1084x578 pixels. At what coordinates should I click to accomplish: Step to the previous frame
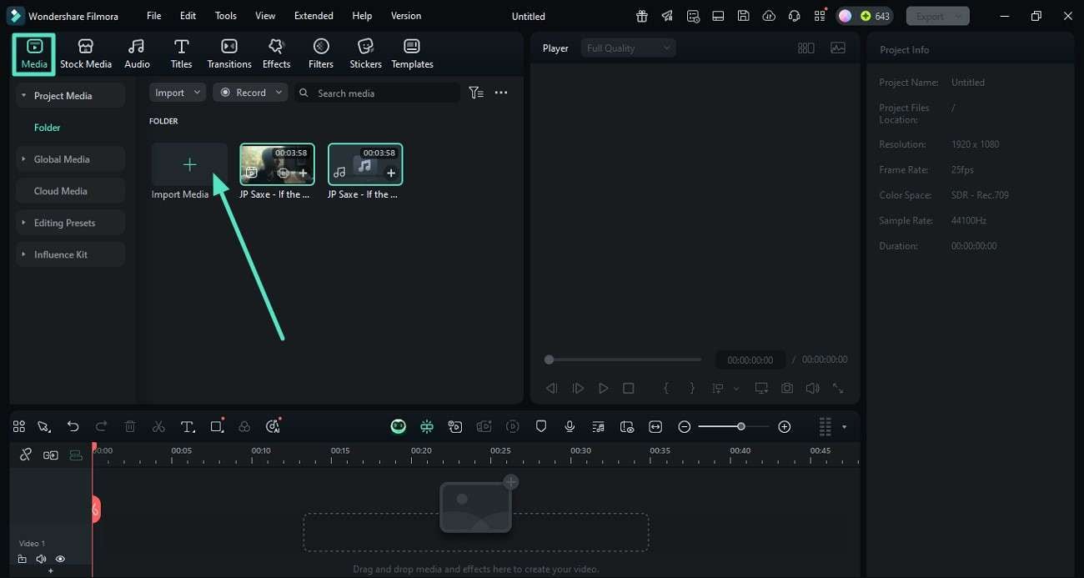(x=551, y=389)
